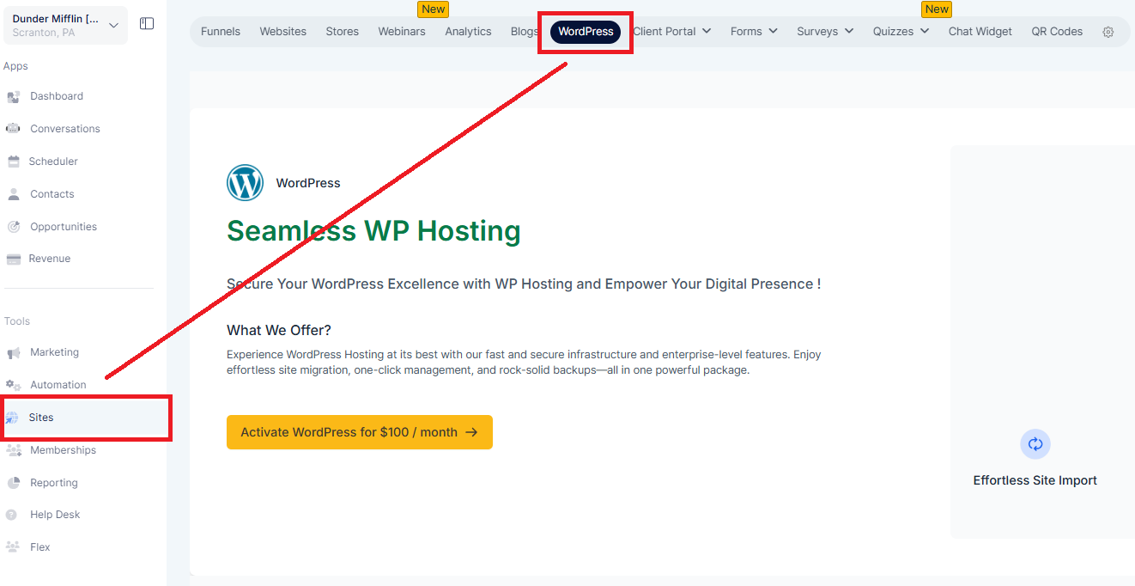This screenshot has width=1135, height=586.
Task: Click the What We Offer? heading
Action: (279, 330)
